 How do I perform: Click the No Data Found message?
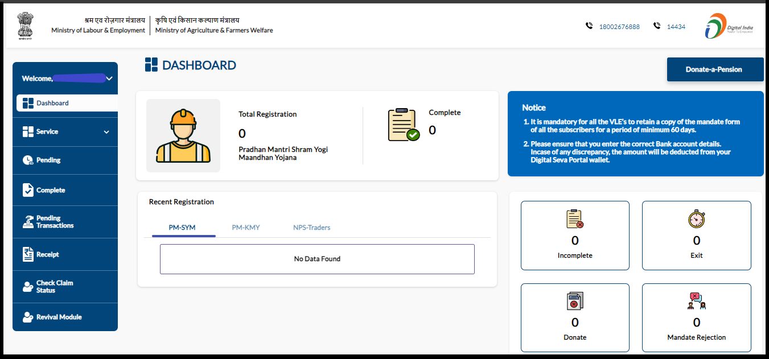317,259
